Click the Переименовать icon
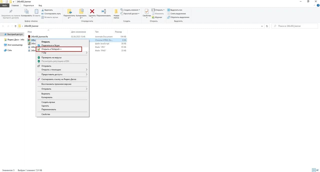This screenshot has width=320, height=172. tap(103, 11)
